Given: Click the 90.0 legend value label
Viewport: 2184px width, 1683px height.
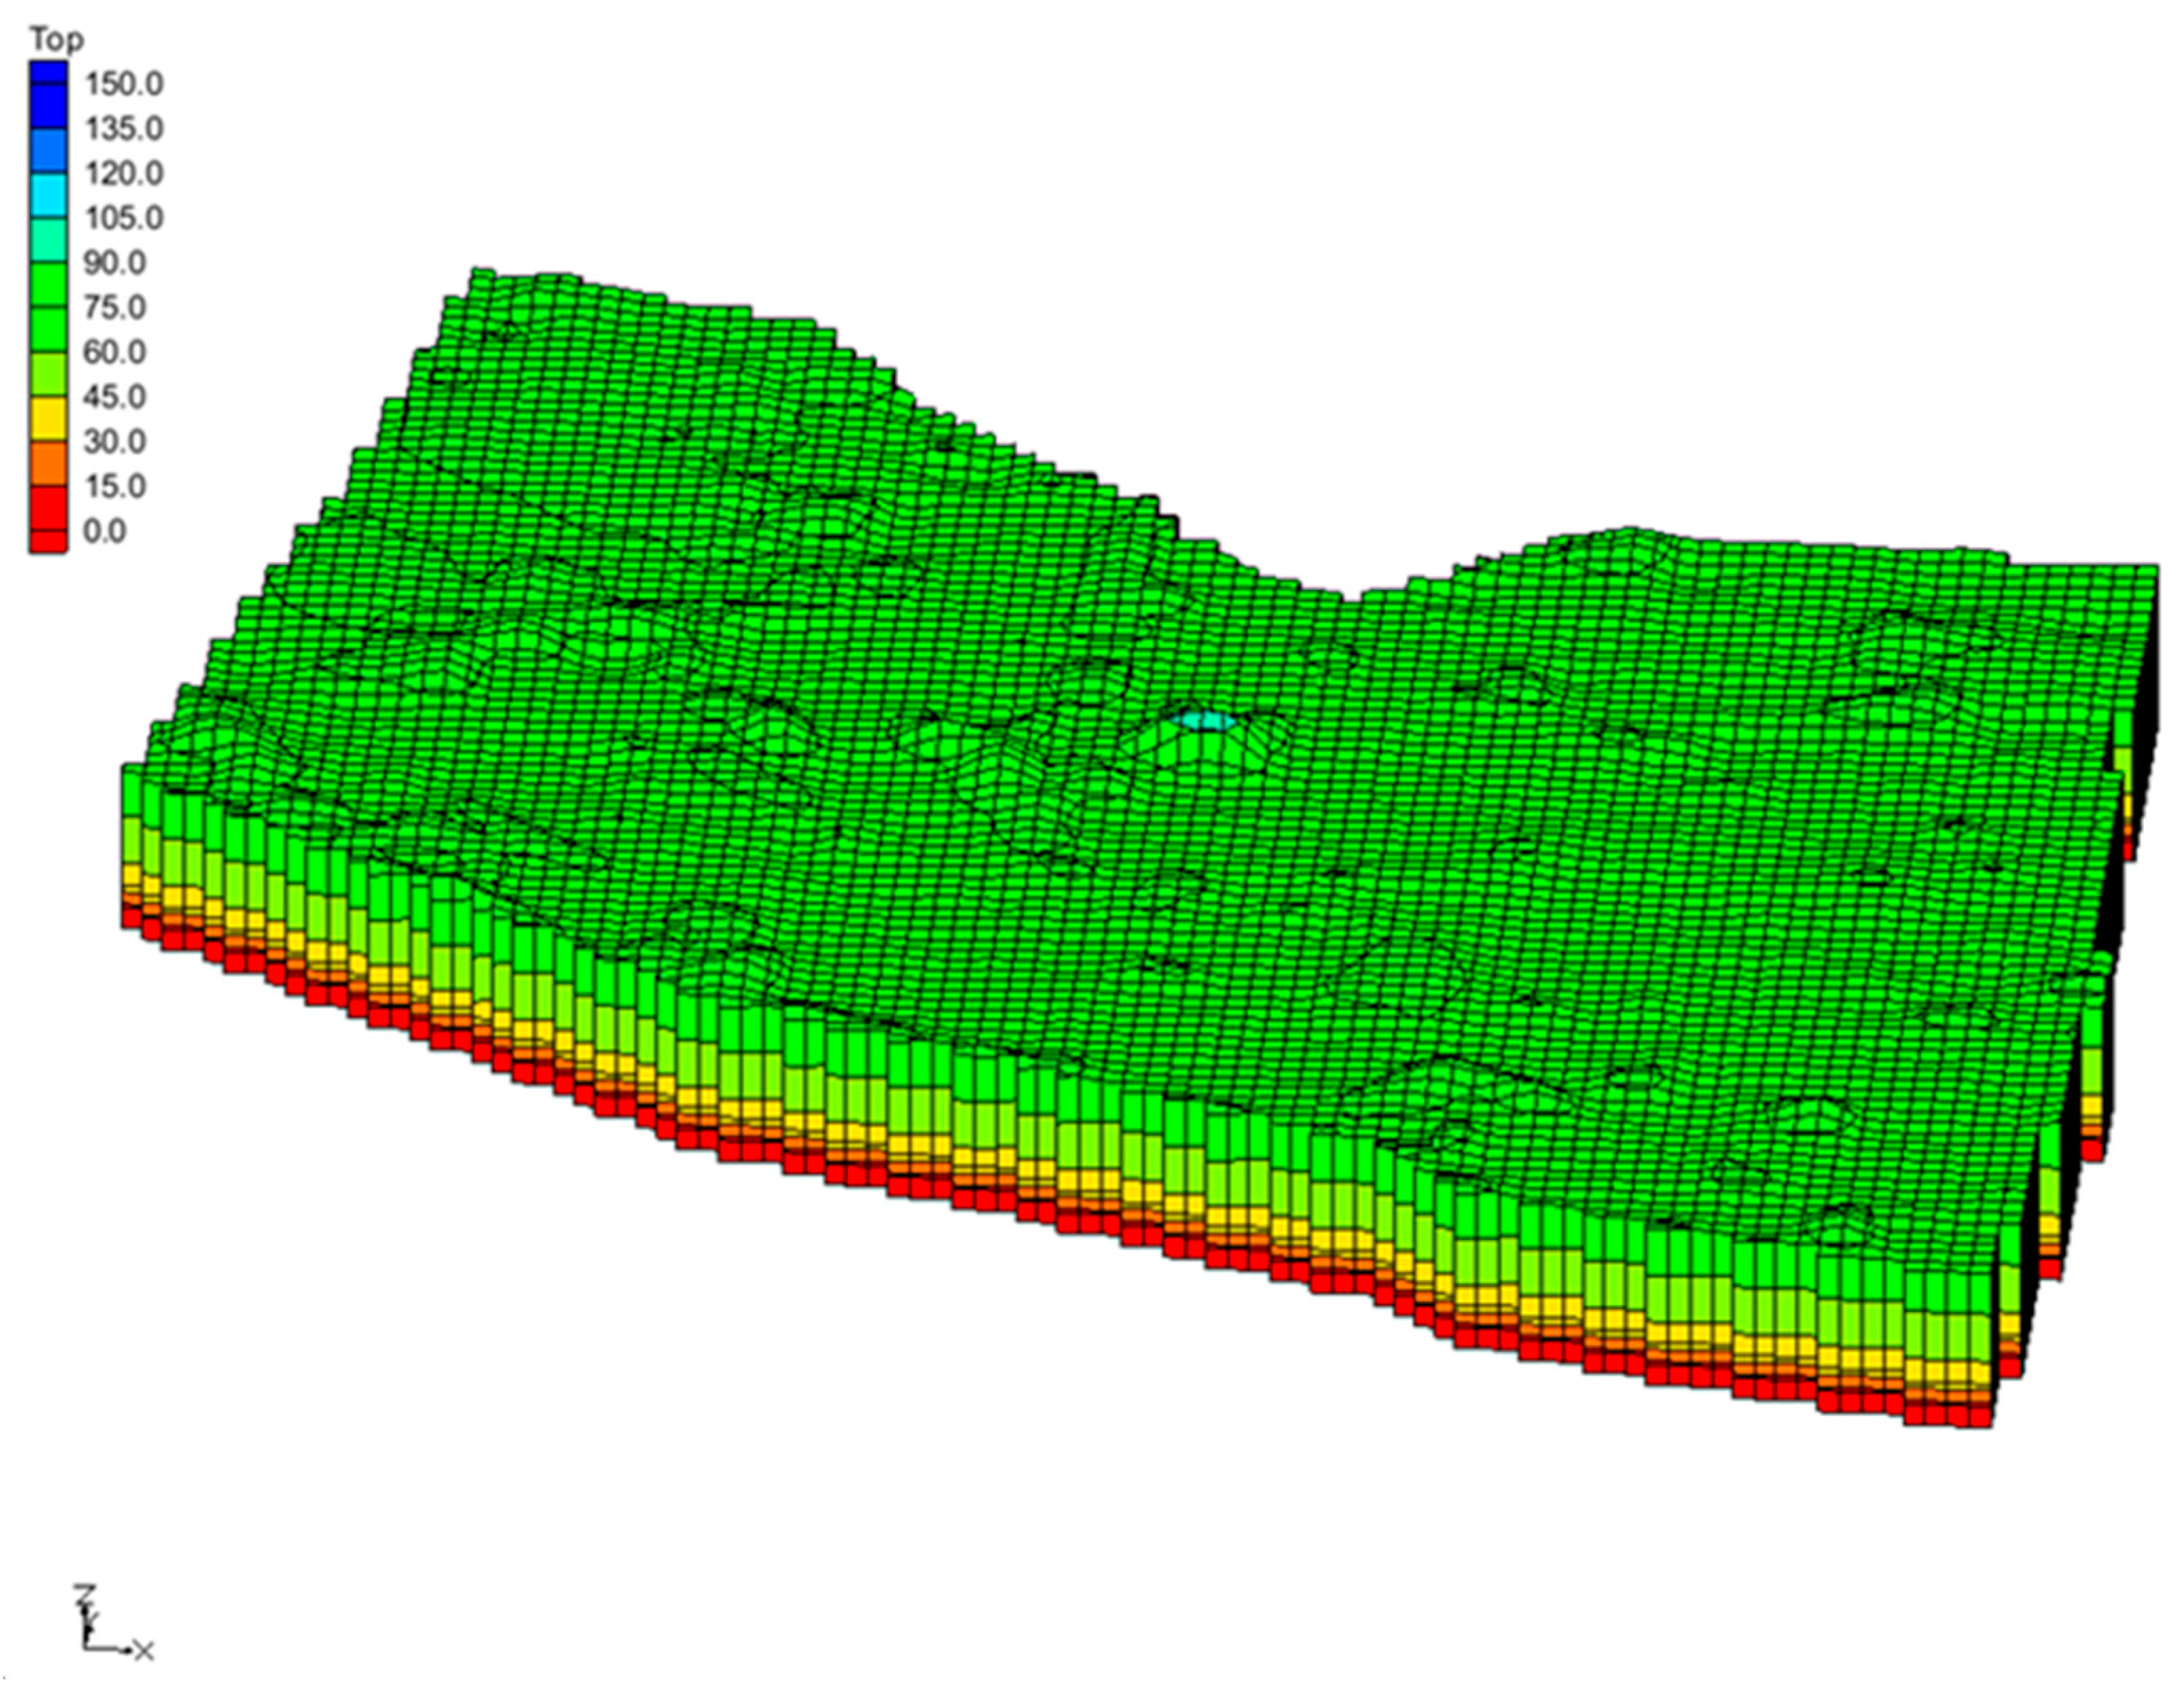Looking at the screenshot, I should pos(115,263).
